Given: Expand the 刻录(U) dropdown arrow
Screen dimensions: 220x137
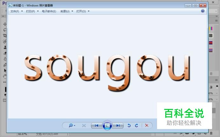Looking at the screenshot, I should [x=72, y=11].
